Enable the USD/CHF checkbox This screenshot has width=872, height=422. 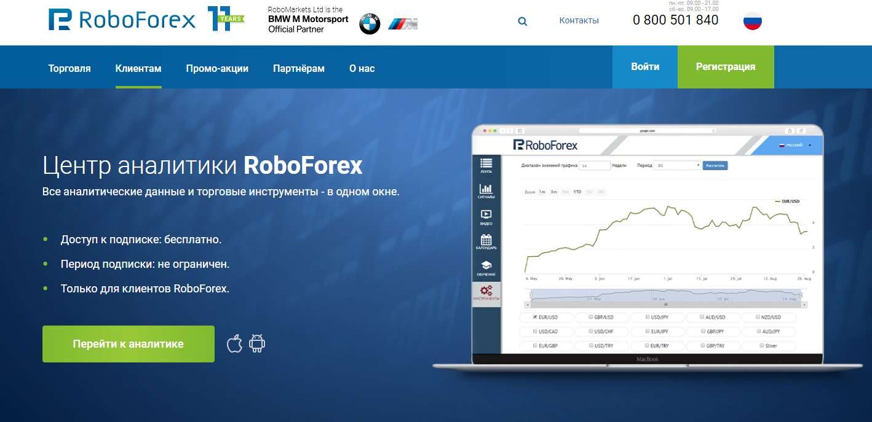pyautogui.click(x=591, y=331)
